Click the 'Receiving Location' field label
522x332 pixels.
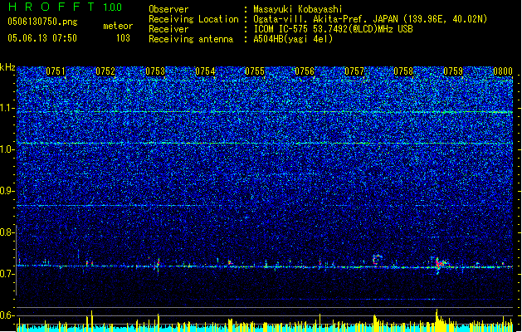tap(193, 19)
